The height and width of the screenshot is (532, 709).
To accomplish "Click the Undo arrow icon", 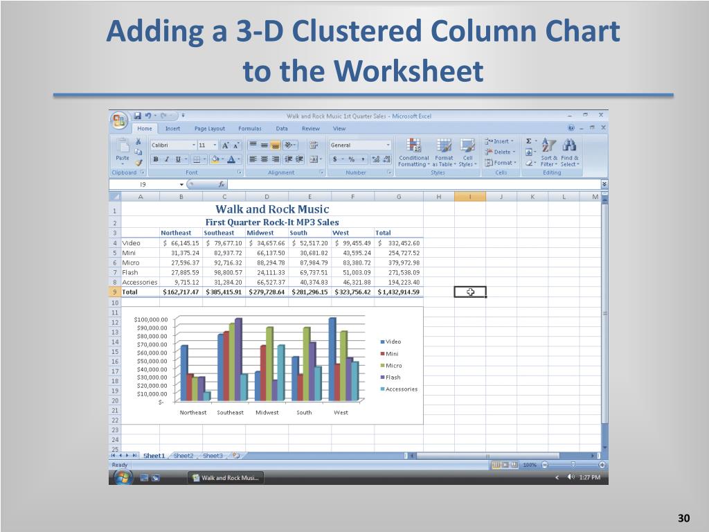I will tap(148, 116).
